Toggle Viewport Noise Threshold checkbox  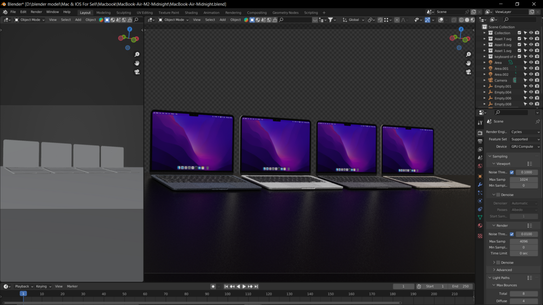coord(512,172)
